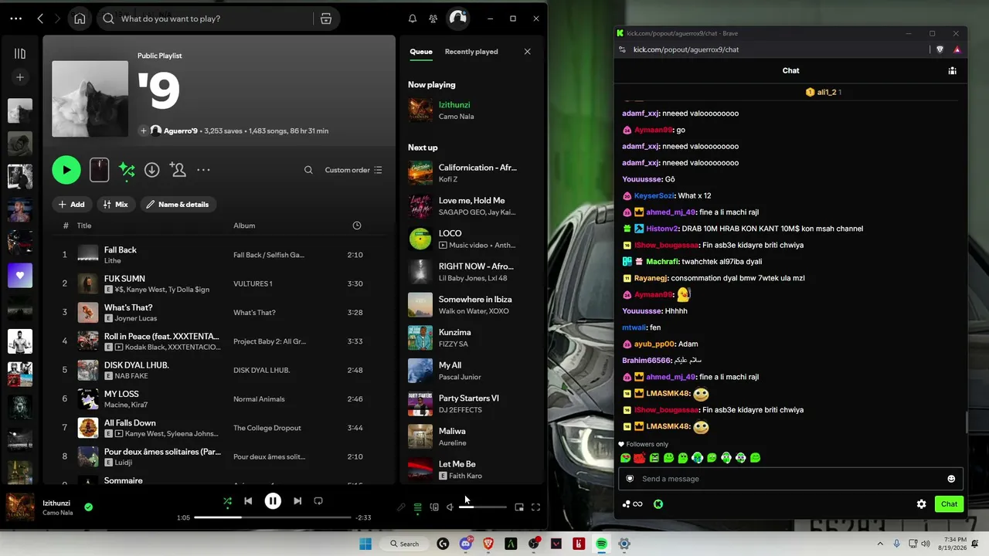Select Somewhere in Ibiza in the queue
This screenshot has height=556, width=989.
[x=473, y=305]
